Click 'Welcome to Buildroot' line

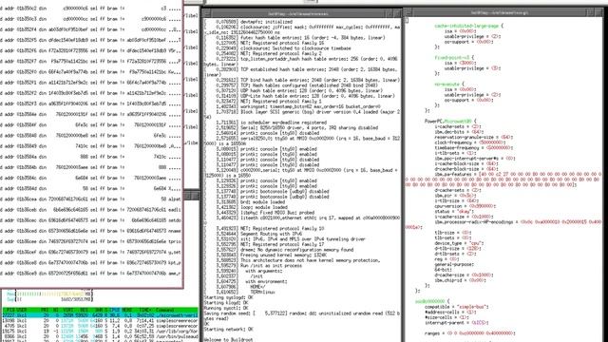(x=228, y=340)
